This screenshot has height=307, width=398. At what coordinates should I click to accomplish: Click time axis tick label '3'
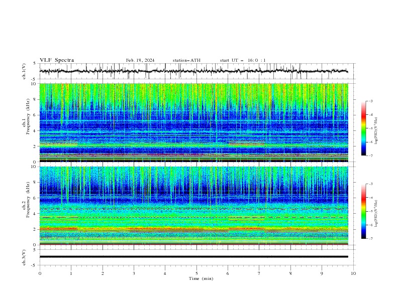pyautogui.click(x=134, y=273)
